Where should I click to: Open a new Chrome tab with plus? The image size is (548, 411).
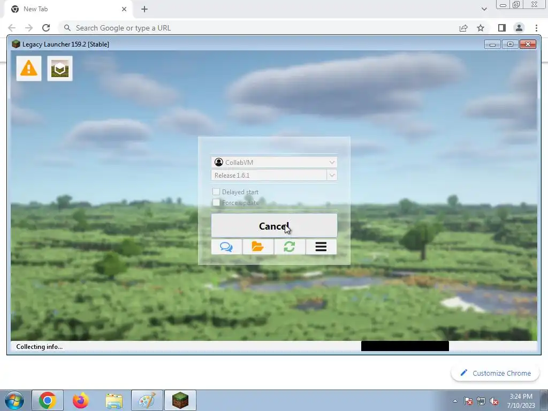pyautogui.click(x=144, y=9)
